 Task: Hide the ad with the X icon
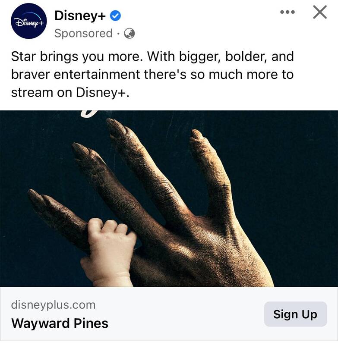point(320,12)
